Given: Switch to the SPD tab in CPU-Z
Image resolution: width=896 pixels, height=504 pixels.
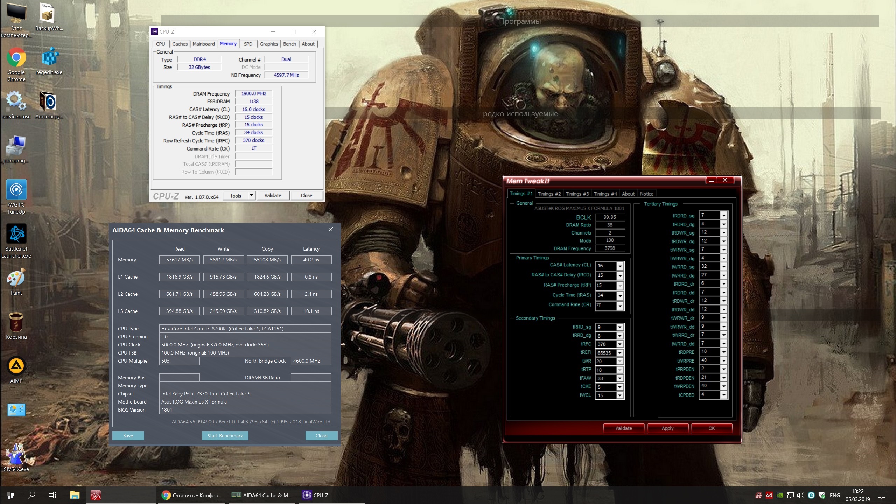Looking at the screenshot, I should coord(248,44).
